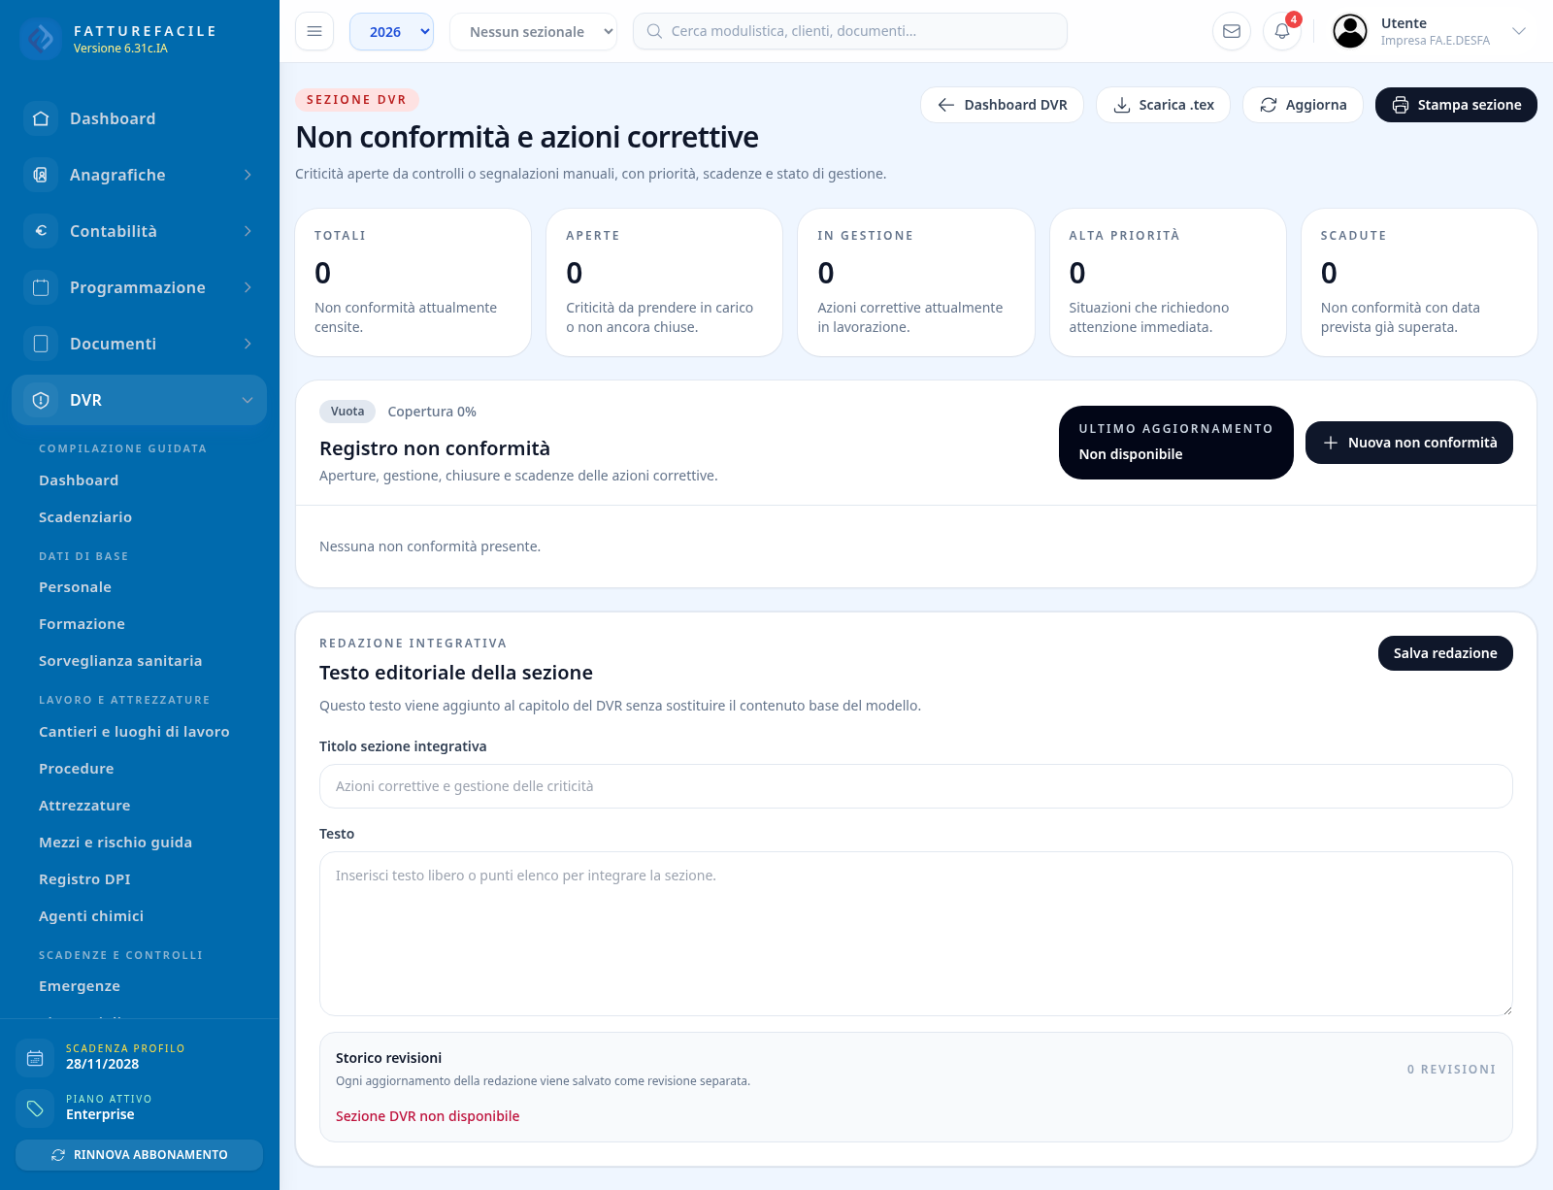1553x1190 pixels.
Task: Click the Scadenza profilo calendar icon
Action: pyautogui.click(x=35, y=1058)
